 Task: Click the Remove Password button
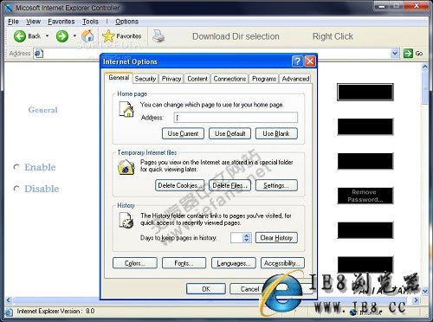click(365, 196)
